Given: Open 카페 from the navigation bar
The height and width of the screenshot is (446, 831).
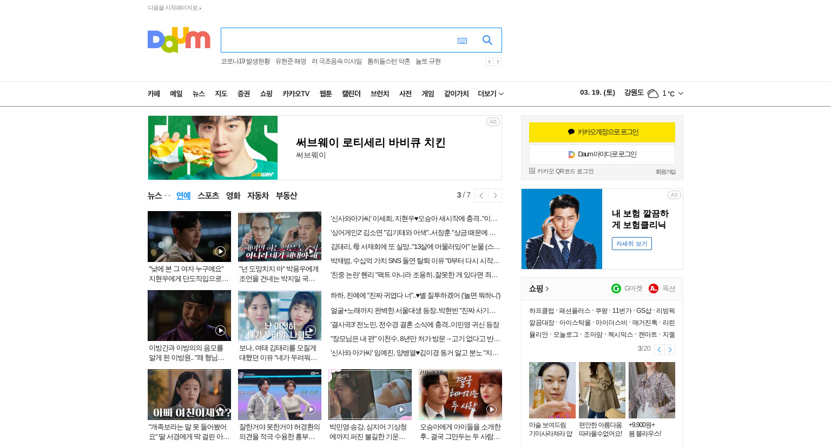Looking at the screenshot, I should coord(154,94).
